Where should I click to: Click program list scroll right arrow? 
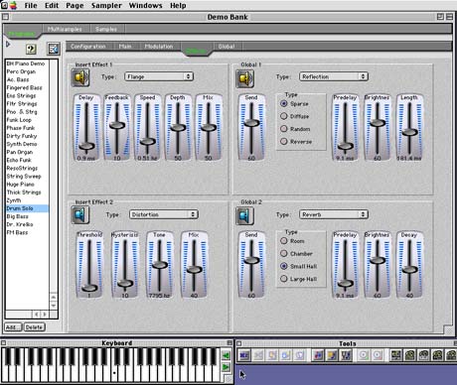tap(45, 315)
